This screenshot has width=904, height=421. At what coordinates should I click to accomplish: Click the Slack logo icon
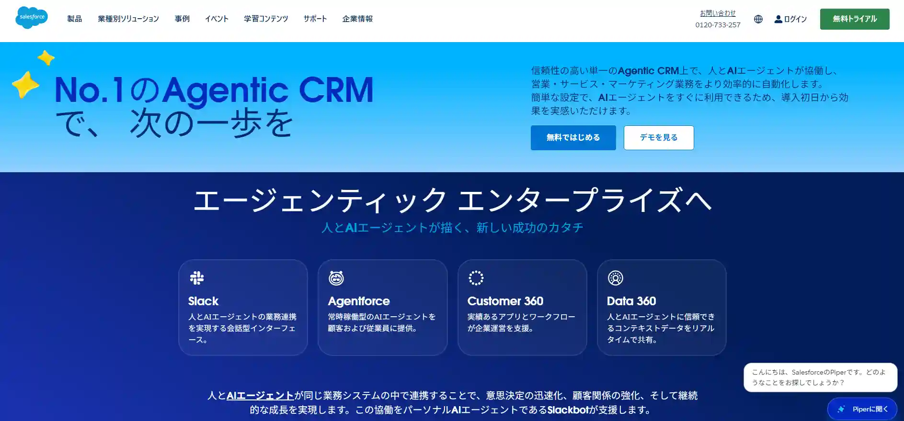click(196, 278)
